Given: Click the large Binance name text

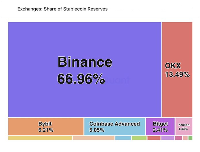Looking at the screenshot, I should pos(85,62).
